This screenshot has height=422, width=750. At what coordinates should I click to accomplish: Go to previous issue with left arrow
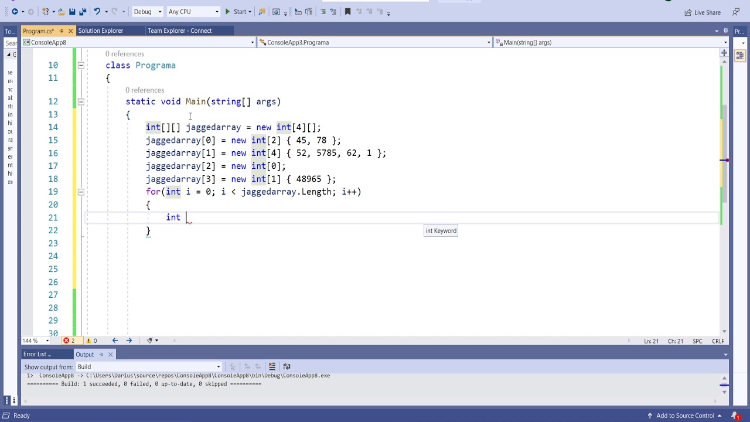tap(115, 341)
